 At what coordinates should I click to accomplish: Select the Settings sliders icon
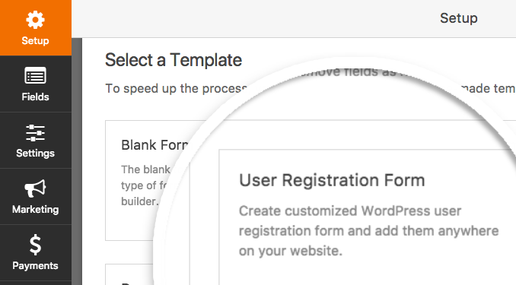[x=35, y=133]
